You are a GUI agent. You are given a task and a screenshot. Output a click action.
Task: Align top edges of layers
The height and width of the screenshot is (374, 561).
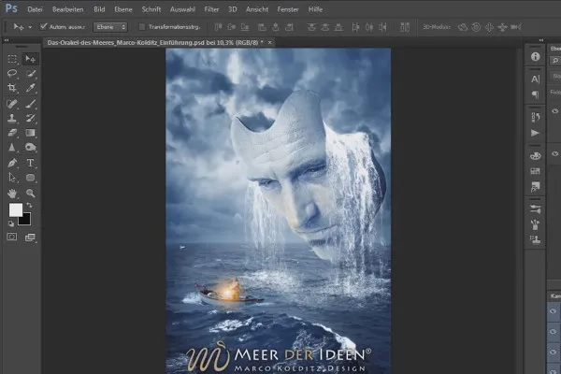coord(218,27)
